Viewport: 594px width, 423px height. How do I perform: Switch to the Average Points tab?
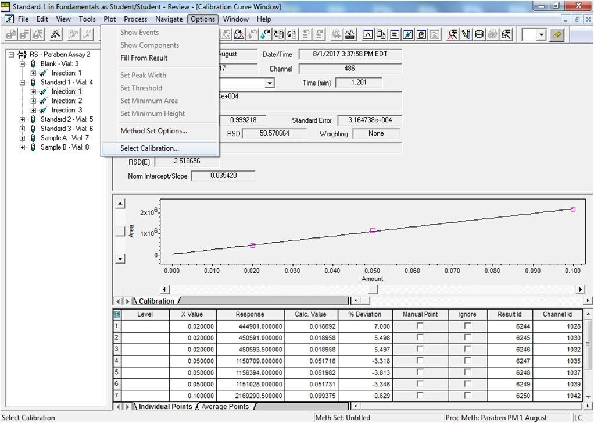(x=226, y=406)
